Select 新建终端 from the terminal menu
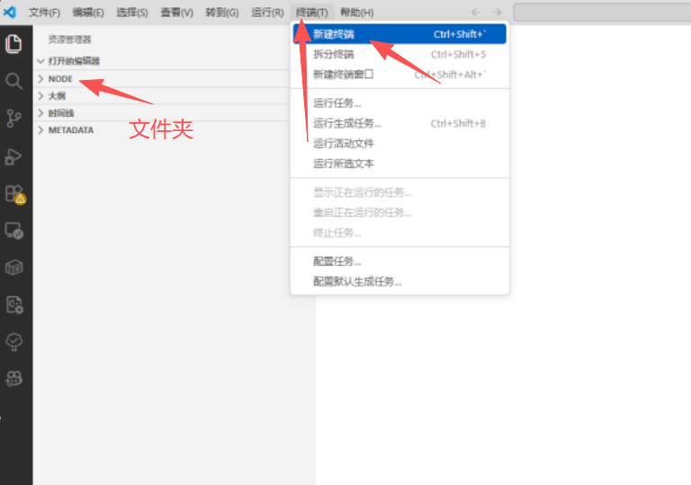Image resolution: width=691 pixels, height=485 pixels. click(x=334, y=34)
